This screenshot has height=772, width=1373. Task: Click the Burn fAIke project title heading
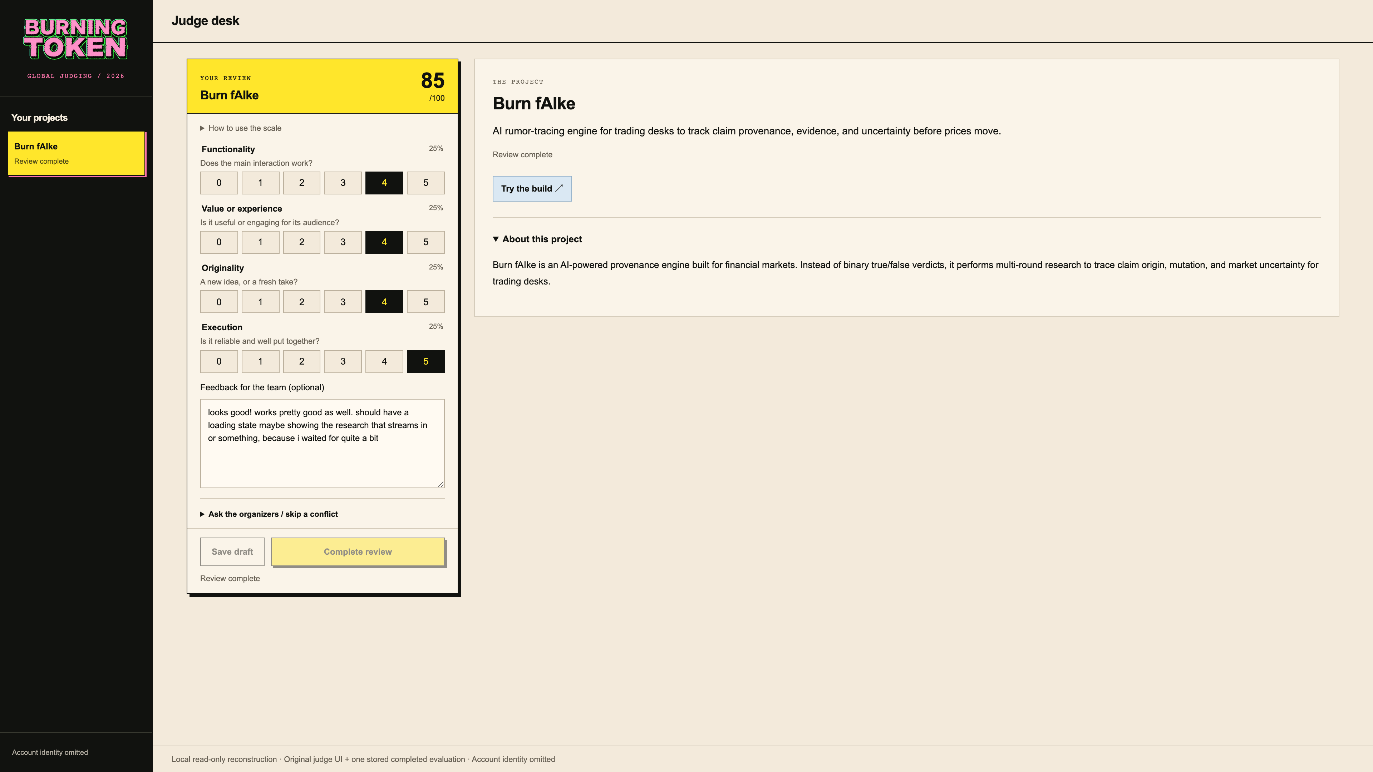tap(533, 103)
